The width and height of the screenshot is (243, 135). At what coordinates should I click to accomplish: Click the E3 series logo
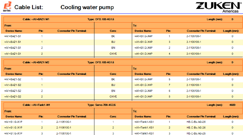point(6,7)
